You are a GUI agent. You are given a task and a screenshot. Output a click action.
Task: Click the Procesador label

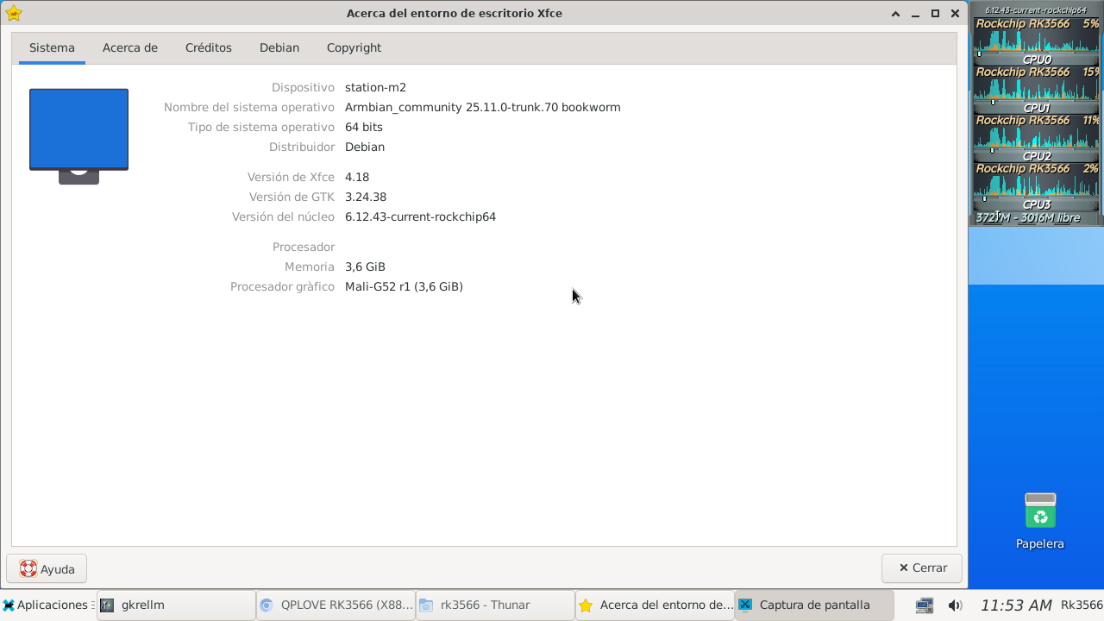pyautogui.click(x=304, y=247)
